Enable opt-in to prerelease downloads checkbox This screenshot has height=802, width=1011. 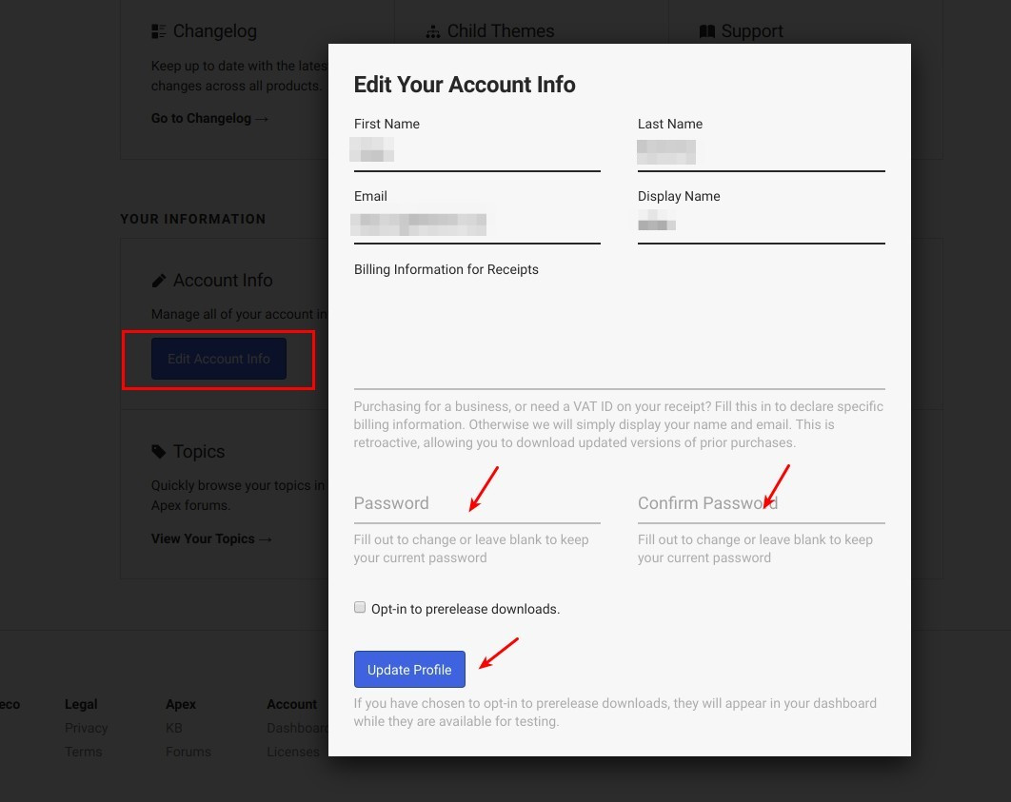[x=360, y=608]
